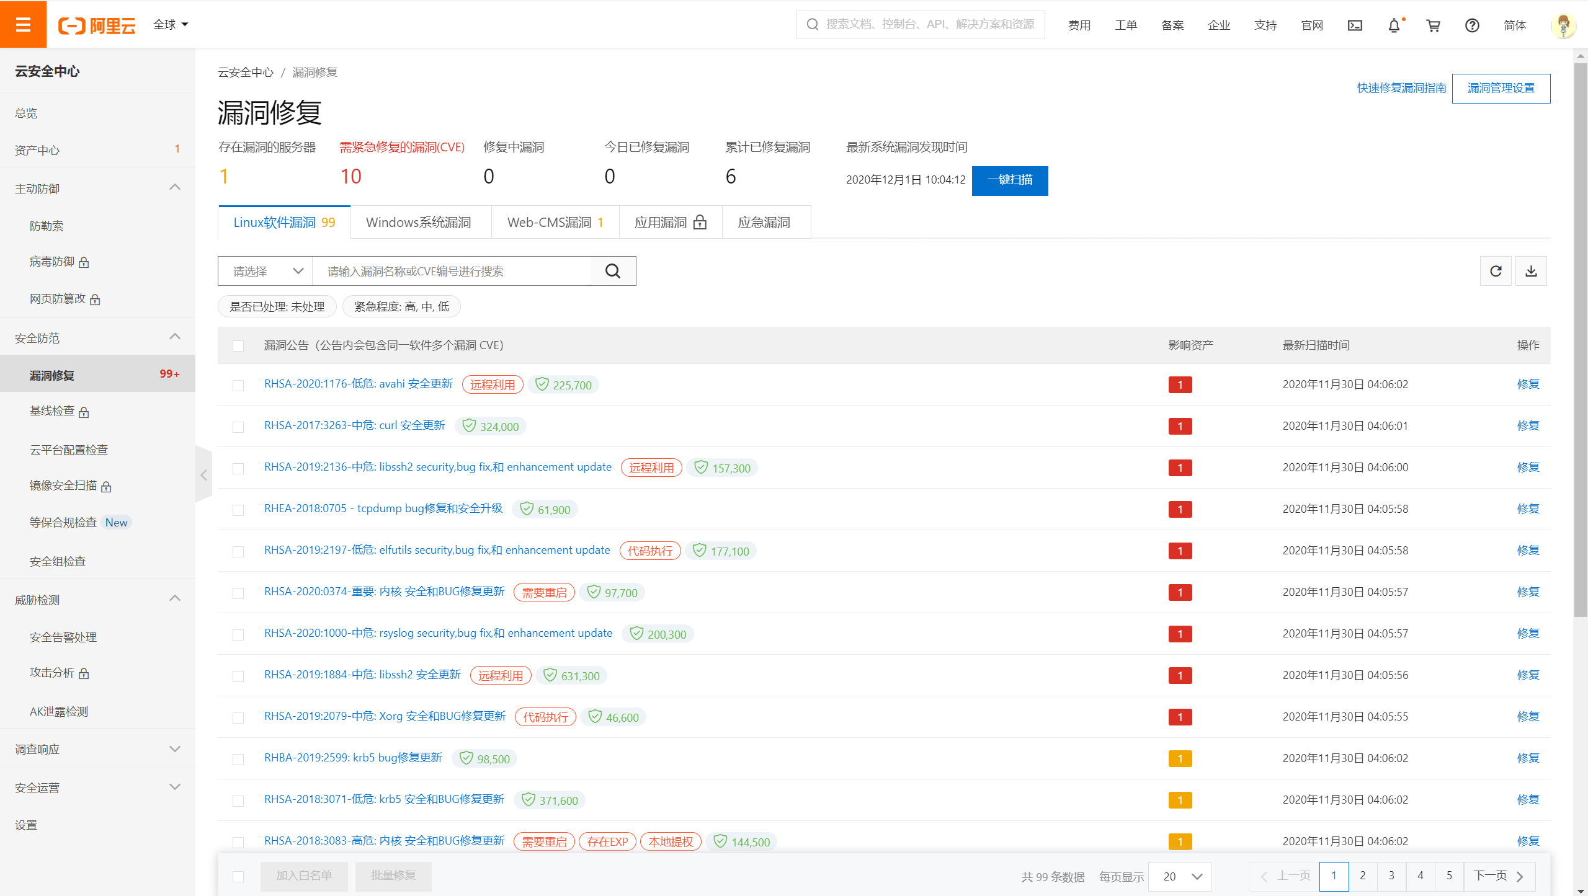The image size is (1588, 896).
Task: Go to page 3 of results
Action: pyautogui.click(x=1391, y=876)
